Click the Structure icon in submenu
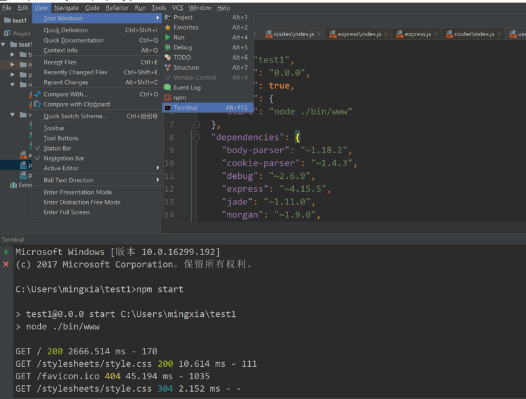The image size is (526, 399). 168,68
